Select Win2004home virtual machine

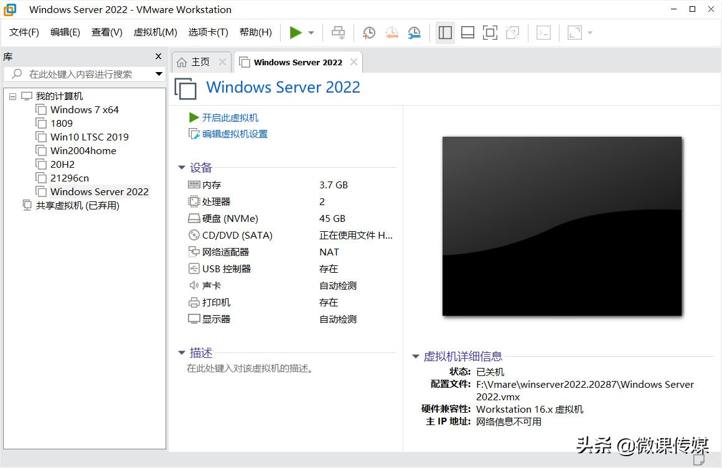click(x=83, y=151)
